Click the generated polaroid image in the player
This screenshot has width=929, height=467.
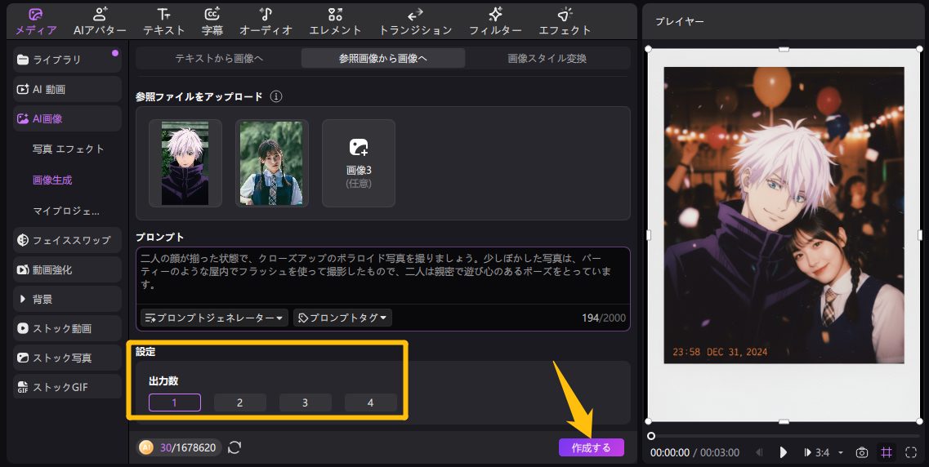784,235
